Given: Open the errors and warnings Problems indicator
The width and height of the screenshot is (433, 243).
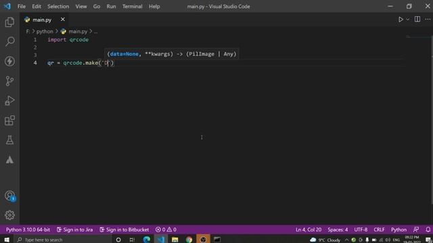Looking at the screenshot, I should click(x=166, y=230).
